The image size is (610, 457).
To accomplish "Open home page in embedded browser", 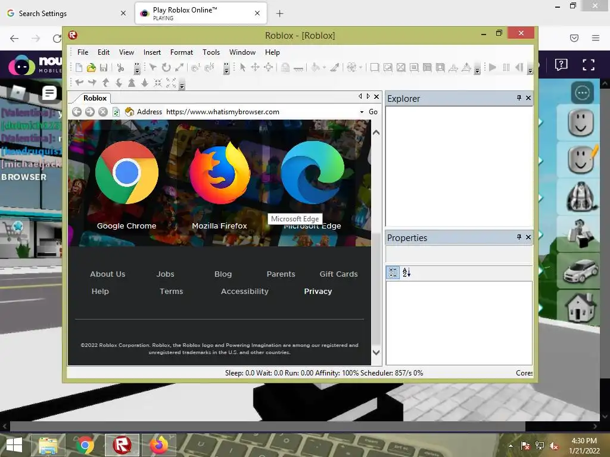I will tap(129, 112).
